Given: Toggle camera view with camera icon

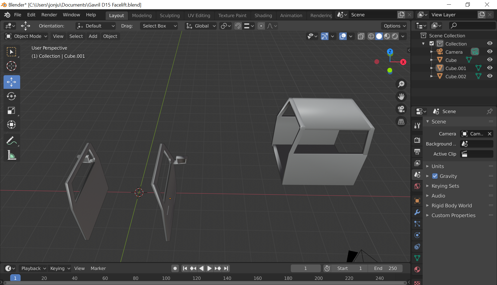Looking at the screenshot, I should click(x=401, y=109).
